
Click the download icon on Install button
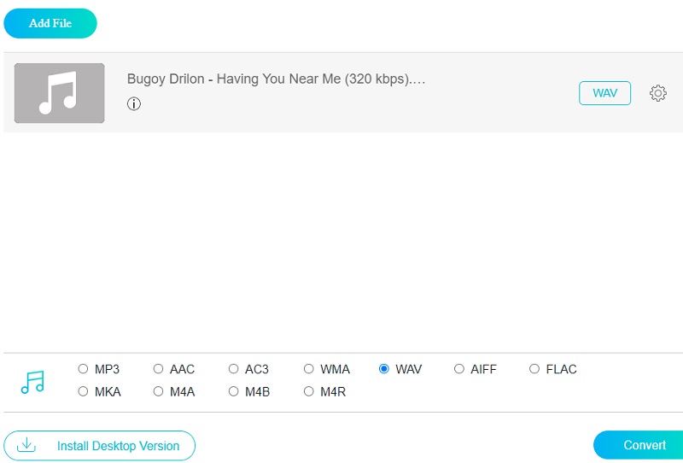(x=27, y=445)
